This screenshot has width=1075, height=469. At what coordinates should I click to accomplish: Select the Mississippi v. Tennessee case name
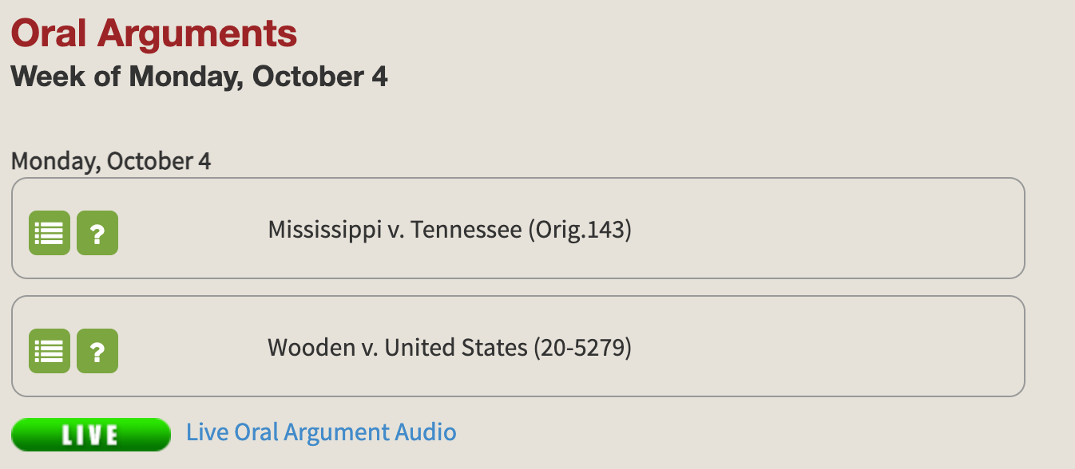pos(449,230)
